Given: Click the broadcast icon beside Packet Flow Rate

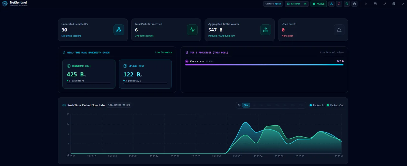Looking at the screenshot, I should pyautogui.click(x=64, y=105).
